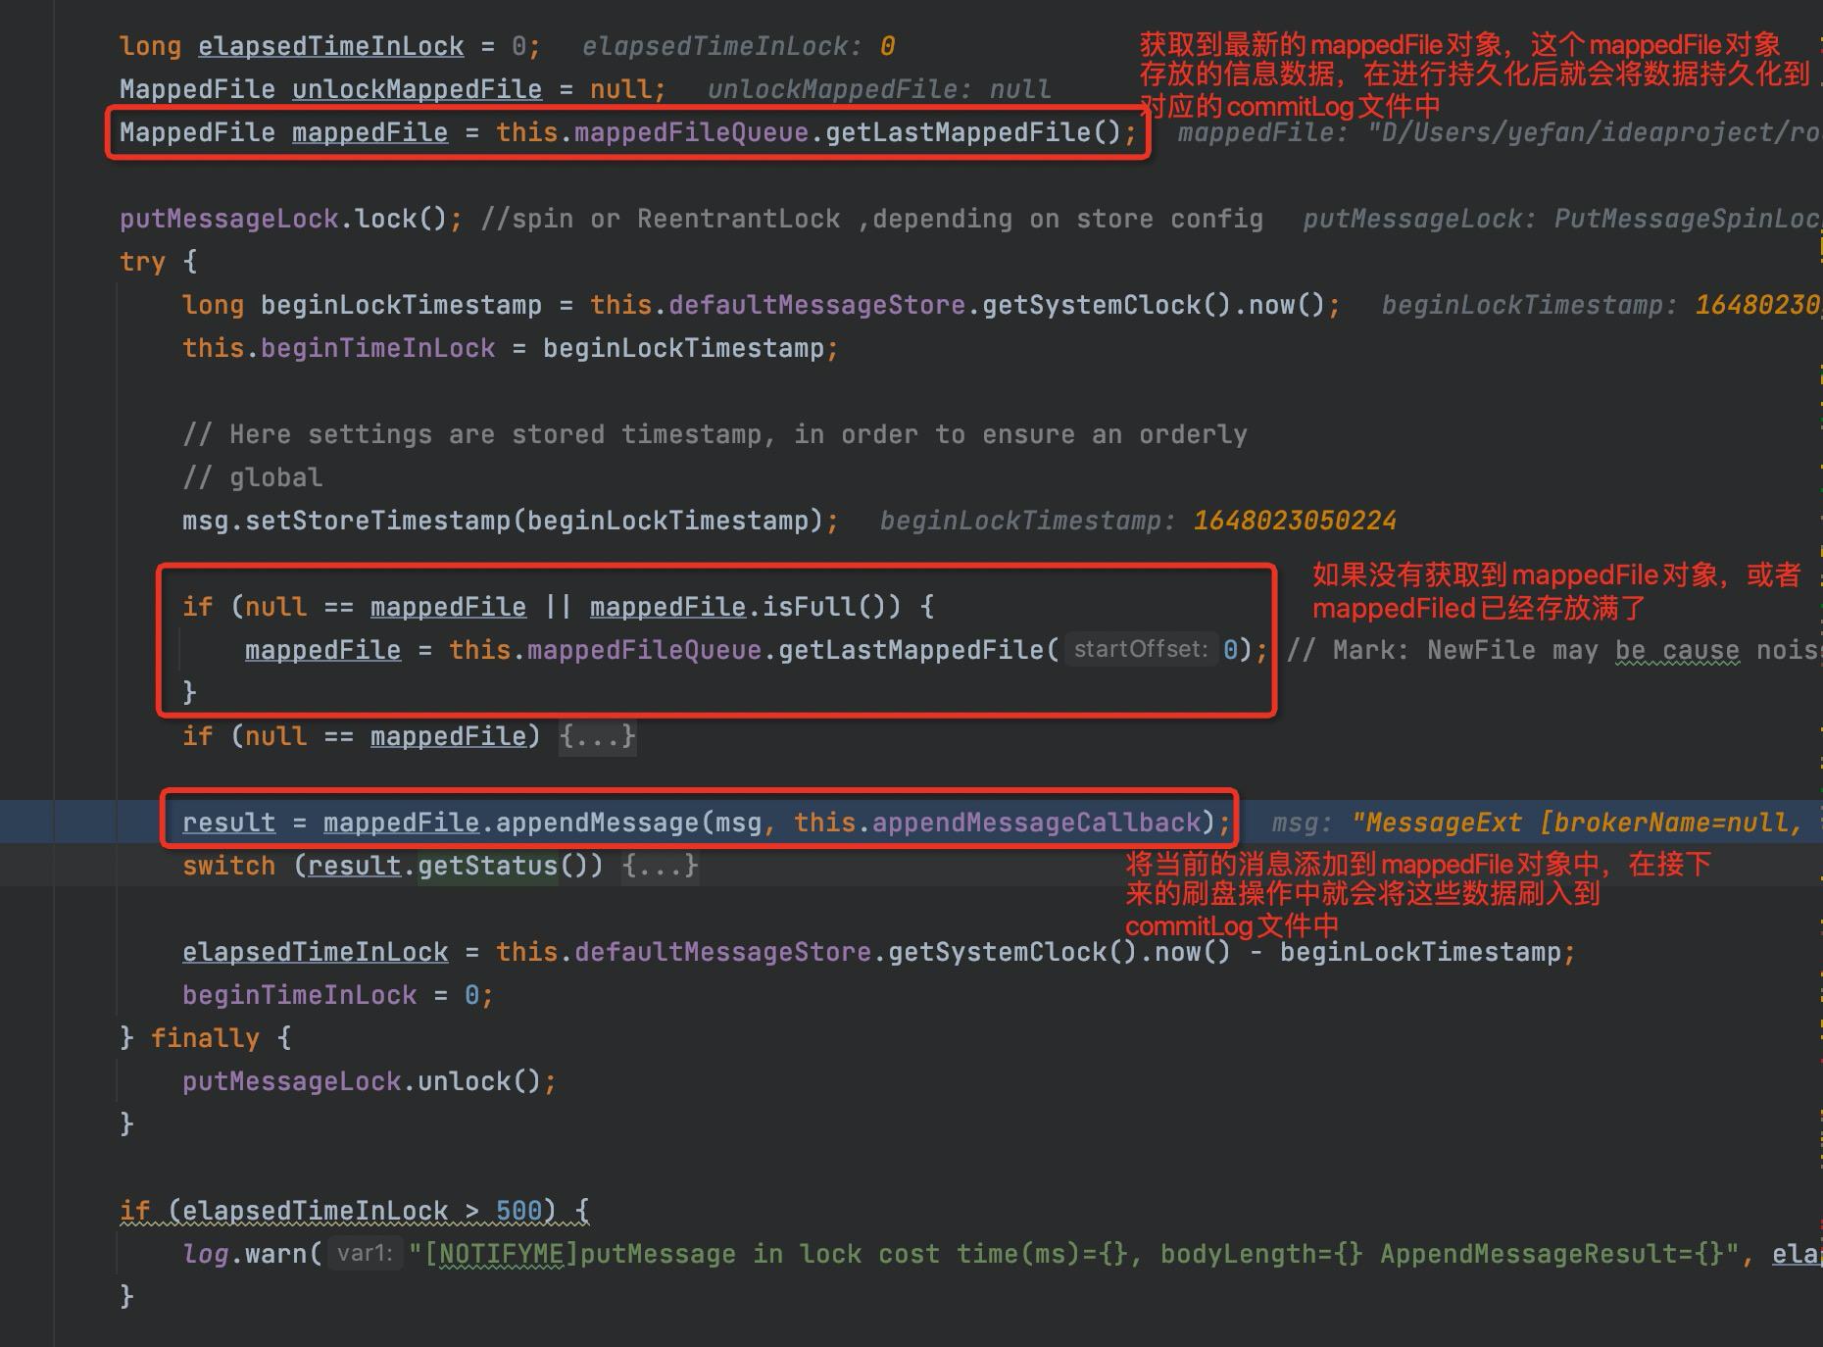Click the '// global' comment line

(x=252, y=477)
